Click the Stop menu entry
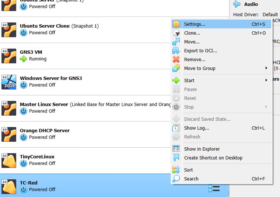280x197 pixels. pos(221,107)
